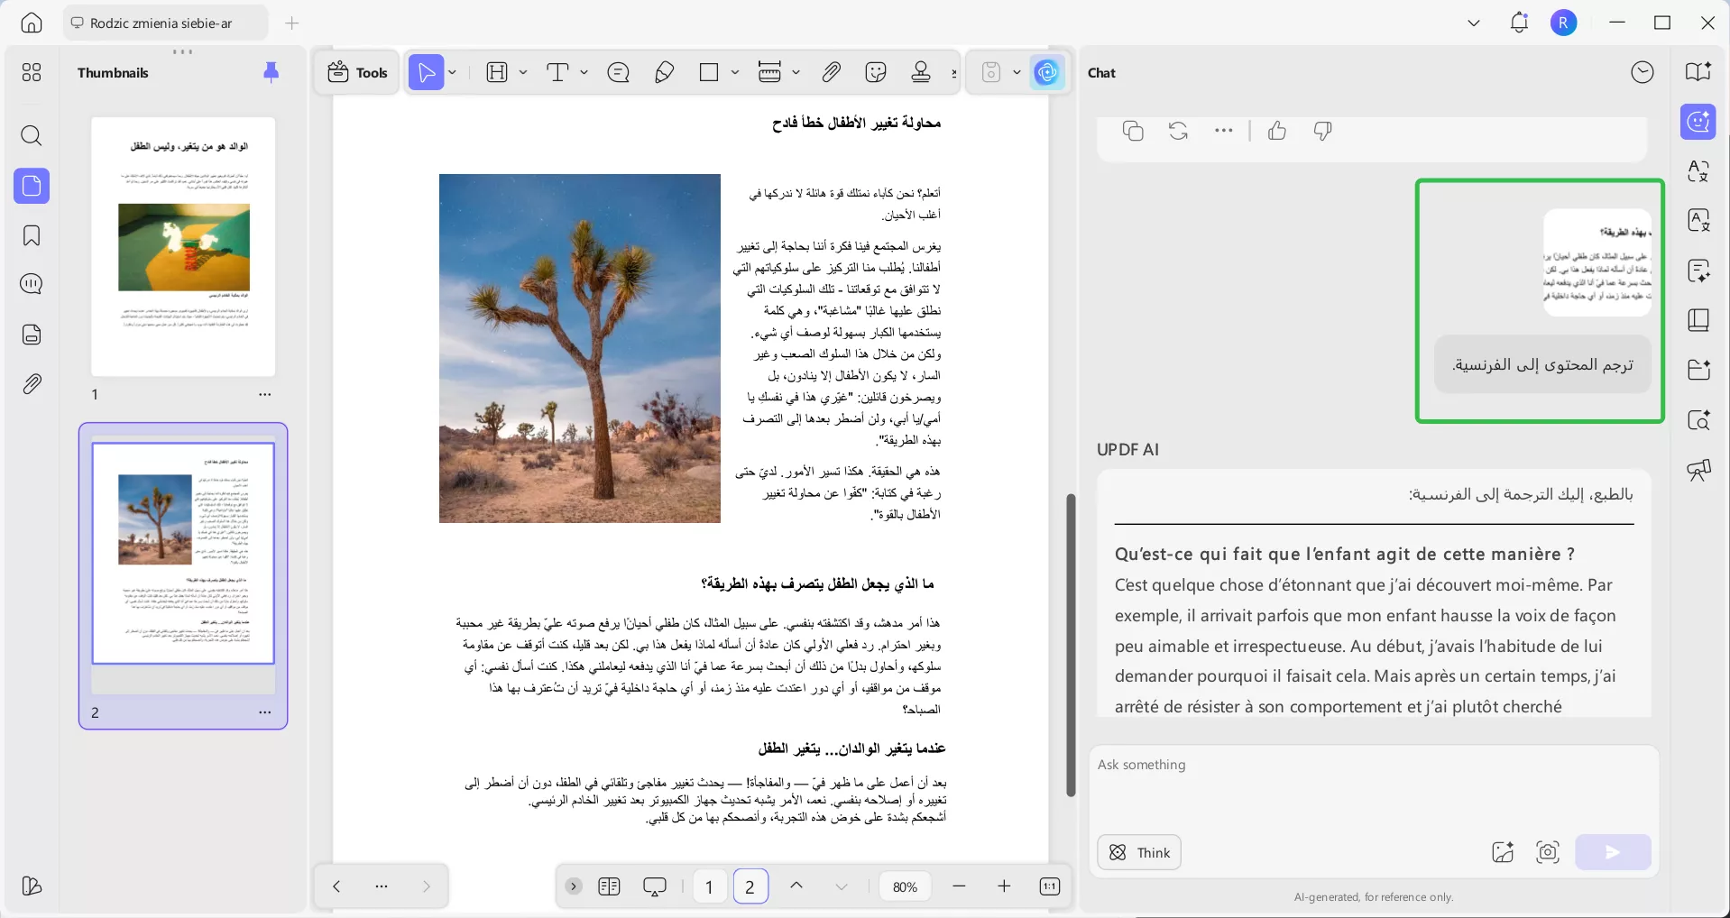Open the Tools menu
Image resolution: width=1730 pixels, height=918 pixels.
tap(356, 72)
